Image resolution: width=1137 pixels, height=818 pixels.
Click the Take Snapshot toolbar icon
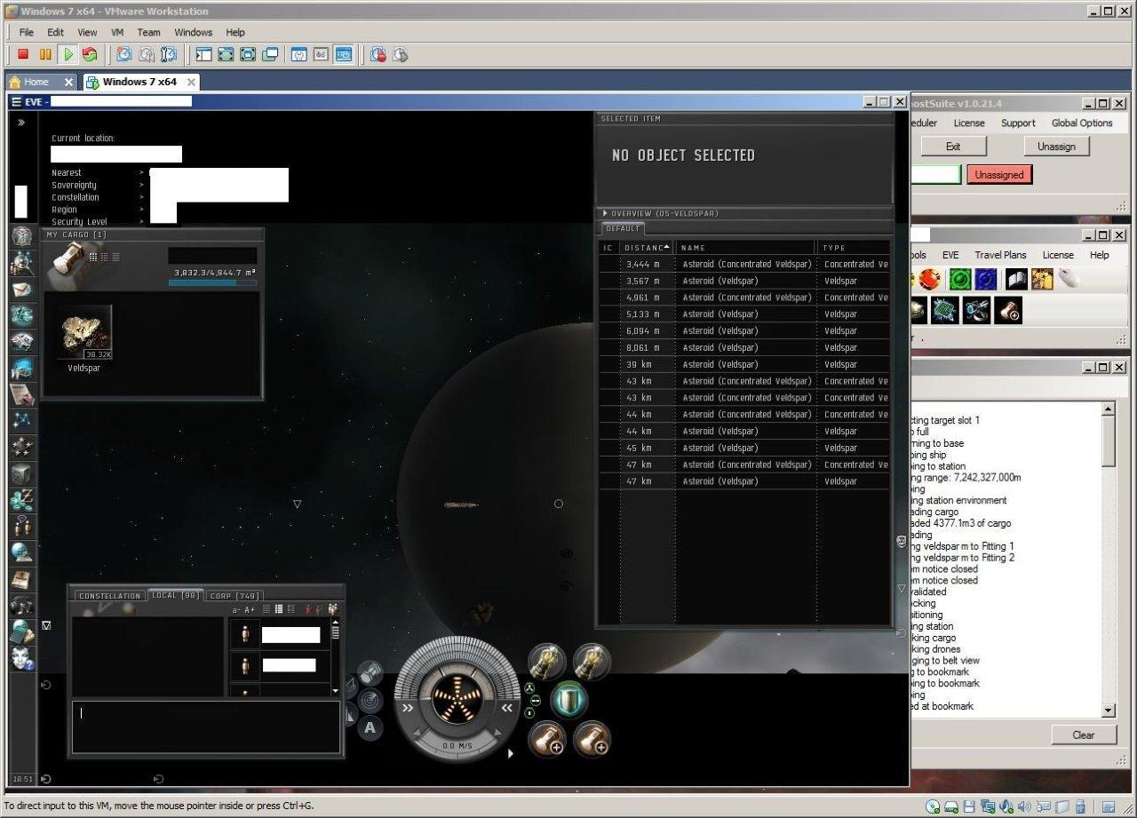(124, 55)
